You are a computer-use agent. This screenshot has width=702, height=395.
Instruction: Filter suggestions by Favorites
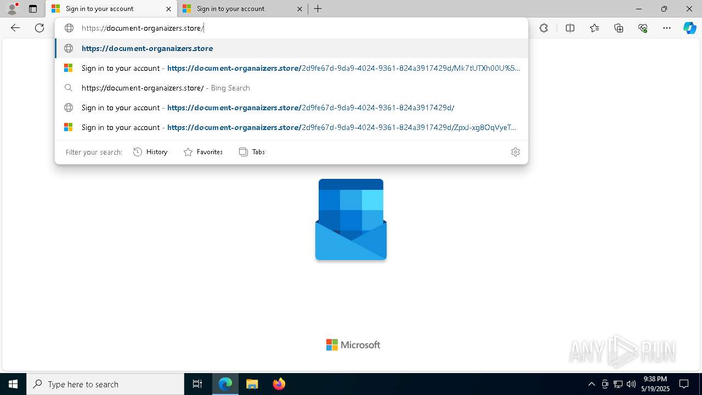coord(203,152)
